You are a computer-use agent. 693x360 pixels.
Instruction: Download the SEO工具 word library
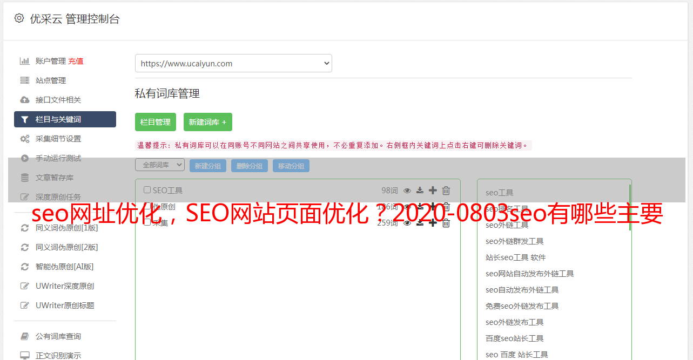coord(420,190)
